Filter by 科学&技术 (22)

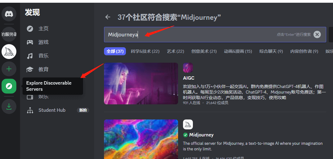pyautogui.click(x=145, y=51)
